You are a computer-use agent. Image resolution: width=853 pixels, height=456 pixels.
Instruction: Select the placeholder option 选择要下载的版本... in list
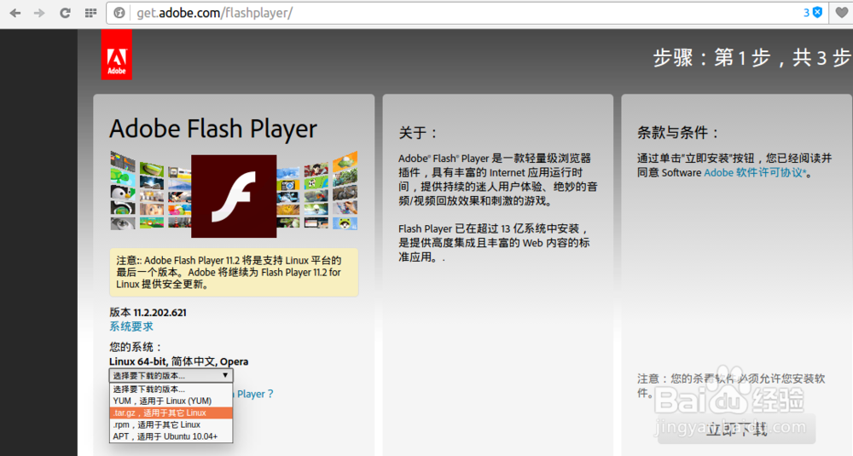(171, 390)
